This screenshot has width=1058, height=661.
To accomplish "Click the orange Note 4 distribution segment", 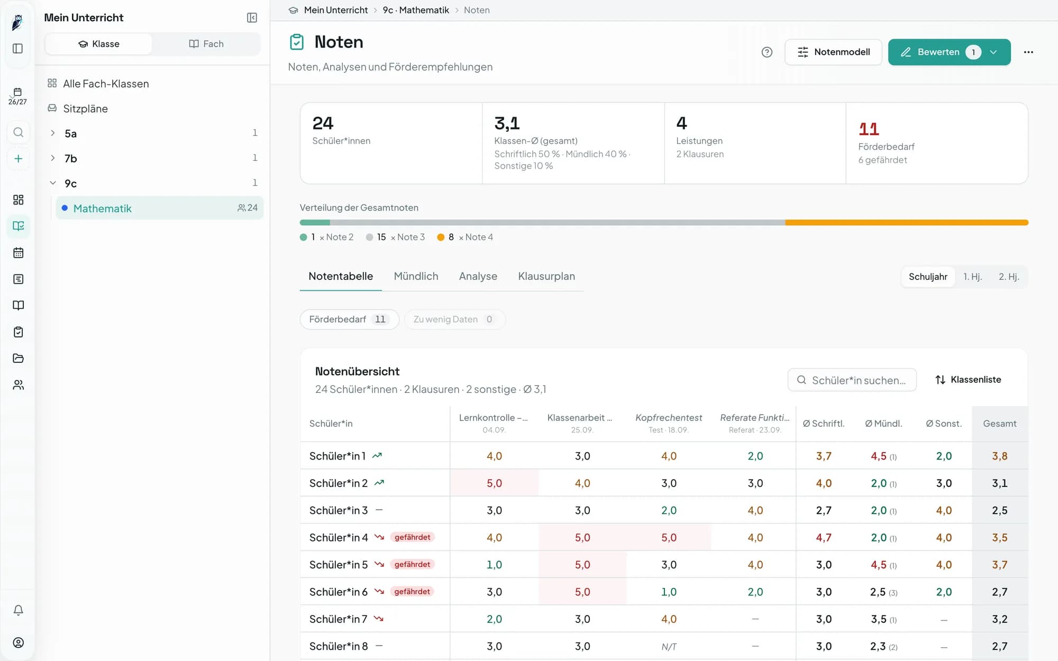I will point(907,223).
